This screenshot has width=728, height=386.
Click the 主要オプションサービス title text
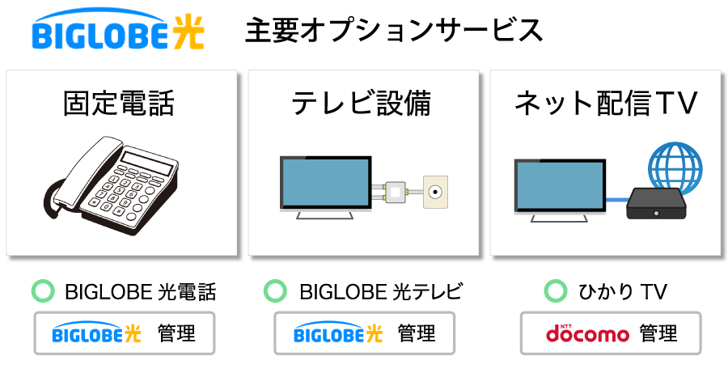click(x=394, y=31)
